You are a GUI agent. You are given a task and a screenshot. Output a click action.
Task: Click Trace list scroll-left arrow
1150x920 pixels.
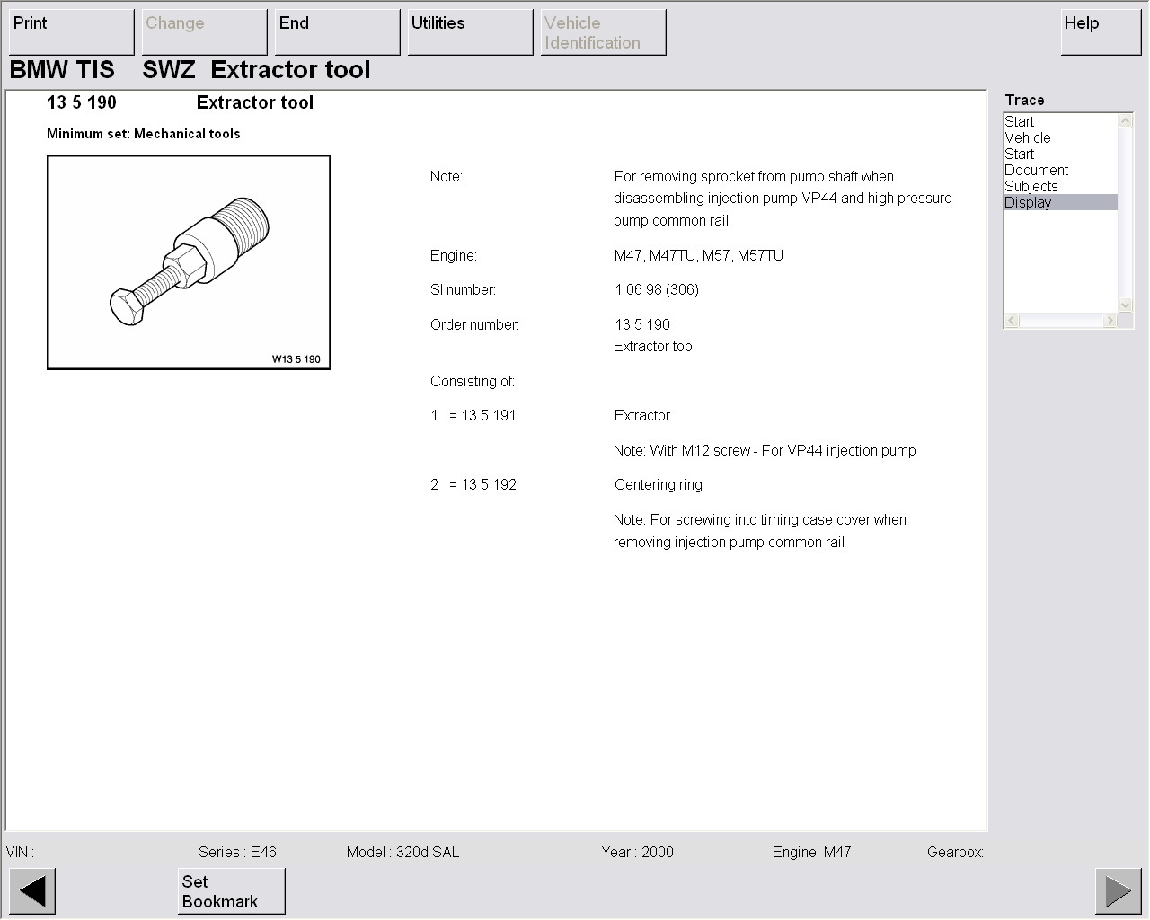point(1012,321)
